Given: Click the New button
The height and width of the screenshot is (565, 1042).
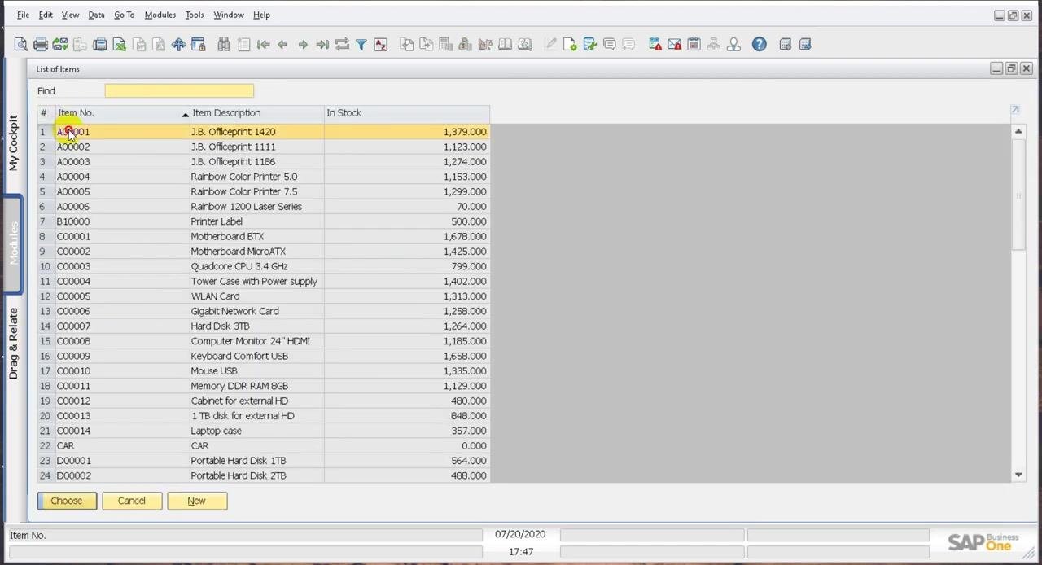Looking at the screenshot, I should 196,501.
